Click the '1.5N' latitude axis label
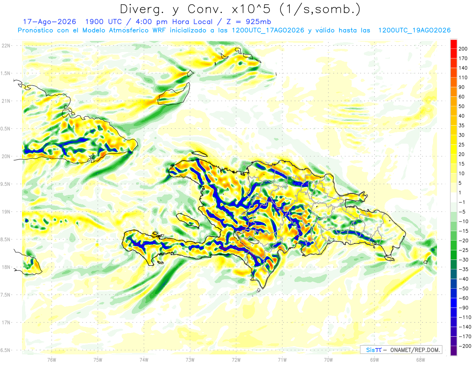Viewport: 472px width, 365px height. (6, 73)
